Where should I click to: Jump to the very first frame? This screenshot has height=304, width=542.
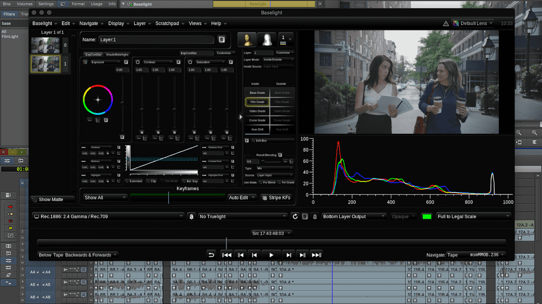click(x=226, y=255)
